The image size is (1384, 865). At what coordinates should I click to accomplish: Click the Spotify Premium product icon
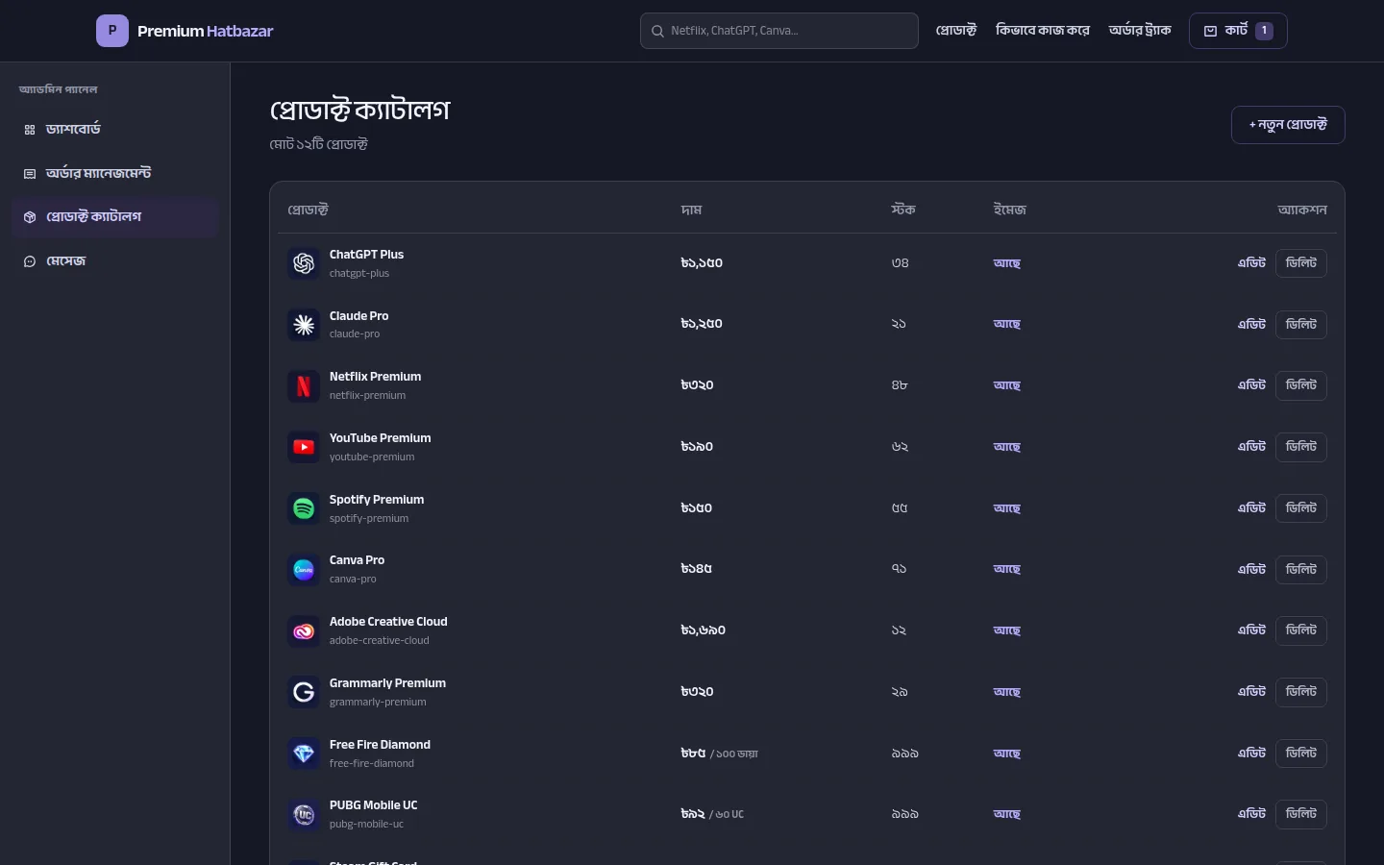click(304, 508)
